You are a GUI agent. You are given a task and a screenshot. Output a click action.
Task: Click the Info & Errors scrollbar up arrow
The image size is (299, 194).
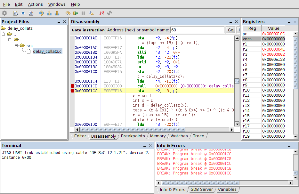(x=295, y=152)
